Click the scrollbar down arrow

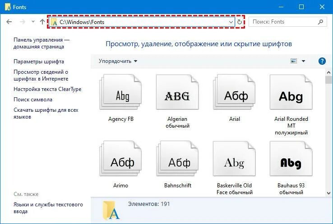[328, 193]
